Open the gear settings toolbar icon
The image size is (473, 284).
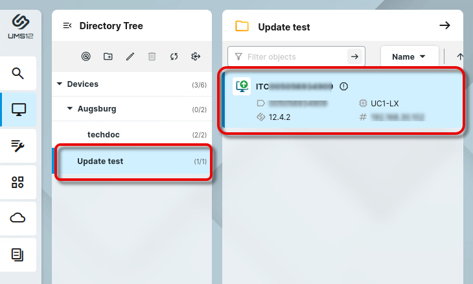(196, 56)
